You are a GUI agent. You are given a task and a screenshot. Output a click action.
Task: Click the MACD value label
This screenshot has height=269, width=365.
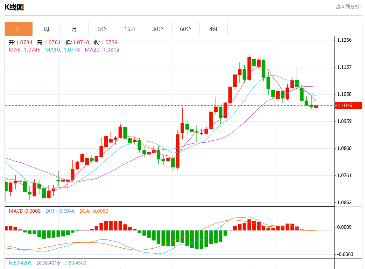[x=25, y=211]
